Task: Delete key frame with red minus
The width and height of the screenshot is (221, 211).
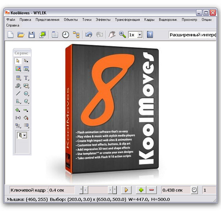Action: click(x=152, y=190)
